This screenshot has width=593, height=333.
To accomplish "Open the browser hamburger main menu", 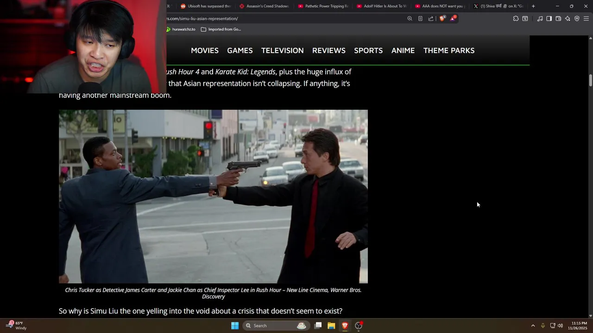I will point(586,18).
